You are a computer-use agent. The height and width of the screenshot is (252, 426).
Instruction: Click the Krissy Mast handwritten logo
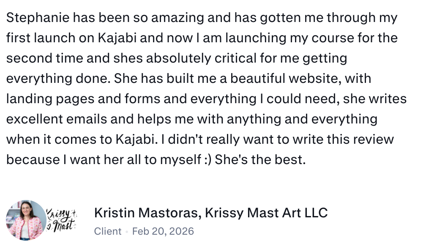point(62,220)
